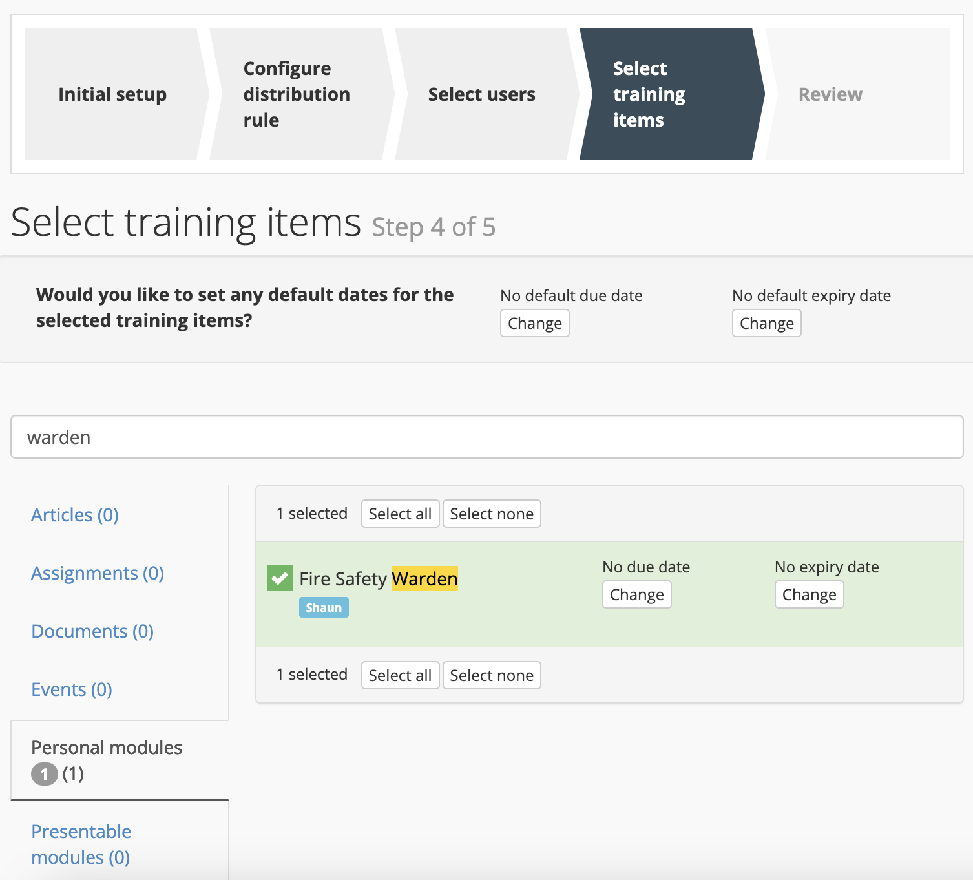Show the Documents category
Screen dimensions: 973x880
point(92,631)
